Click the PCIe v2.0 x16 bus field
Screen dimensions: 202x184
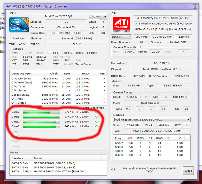[x=163, y=29]
